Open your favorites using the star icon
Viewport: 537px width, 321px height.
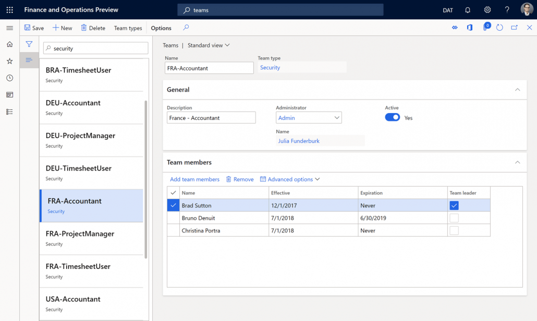(9, 61)
